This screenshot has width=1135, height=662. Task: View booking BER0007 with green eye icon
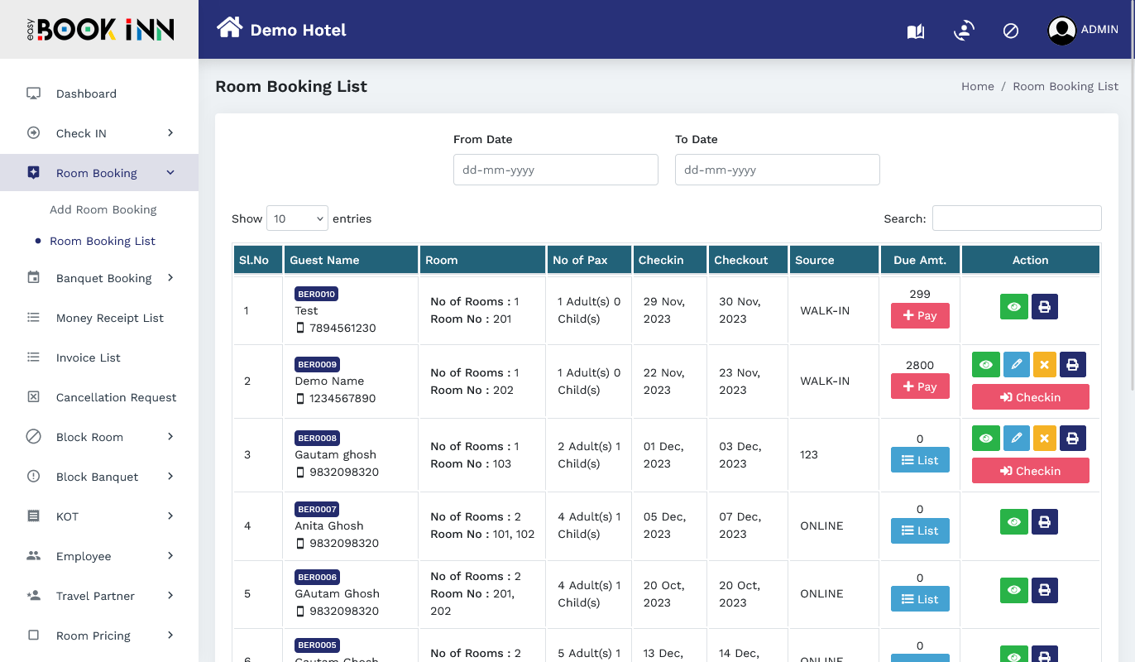click(x=1013, y=522)
